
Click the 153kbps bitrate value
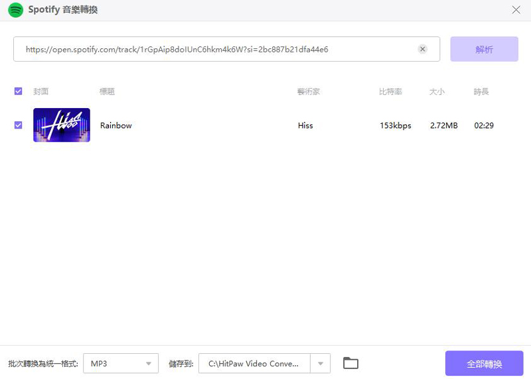[x=395, y=125]
